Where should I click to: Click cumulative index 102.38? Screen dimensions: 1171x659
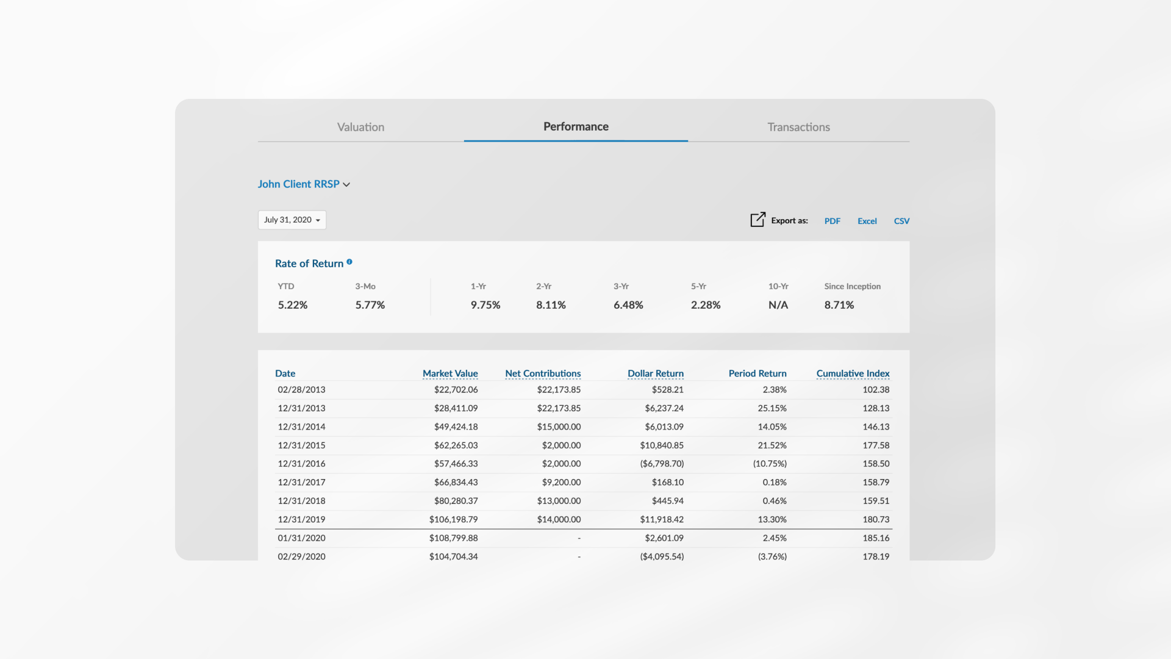(876, 389)
